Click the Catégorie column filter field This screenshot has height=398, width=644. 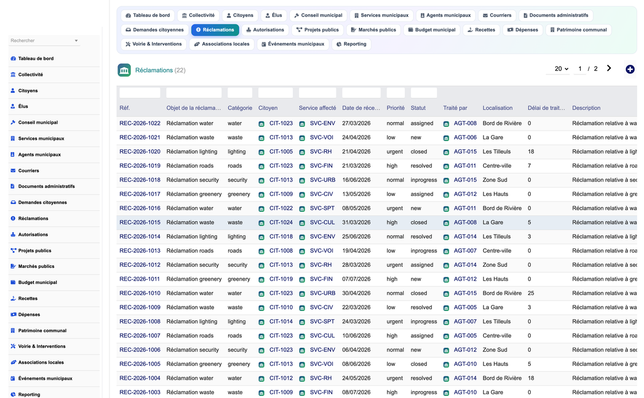pyautogui.click(x=240, y=93)
